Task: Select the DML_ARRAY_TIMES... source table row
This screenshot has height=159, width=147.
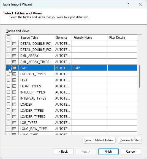Action: 36,62
